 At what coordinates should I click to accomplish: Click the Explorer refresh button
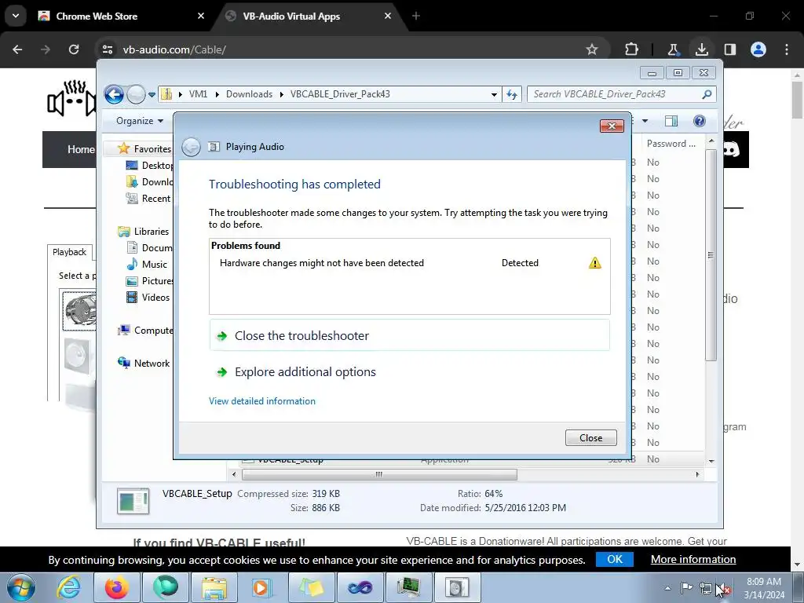pos(512,94)
